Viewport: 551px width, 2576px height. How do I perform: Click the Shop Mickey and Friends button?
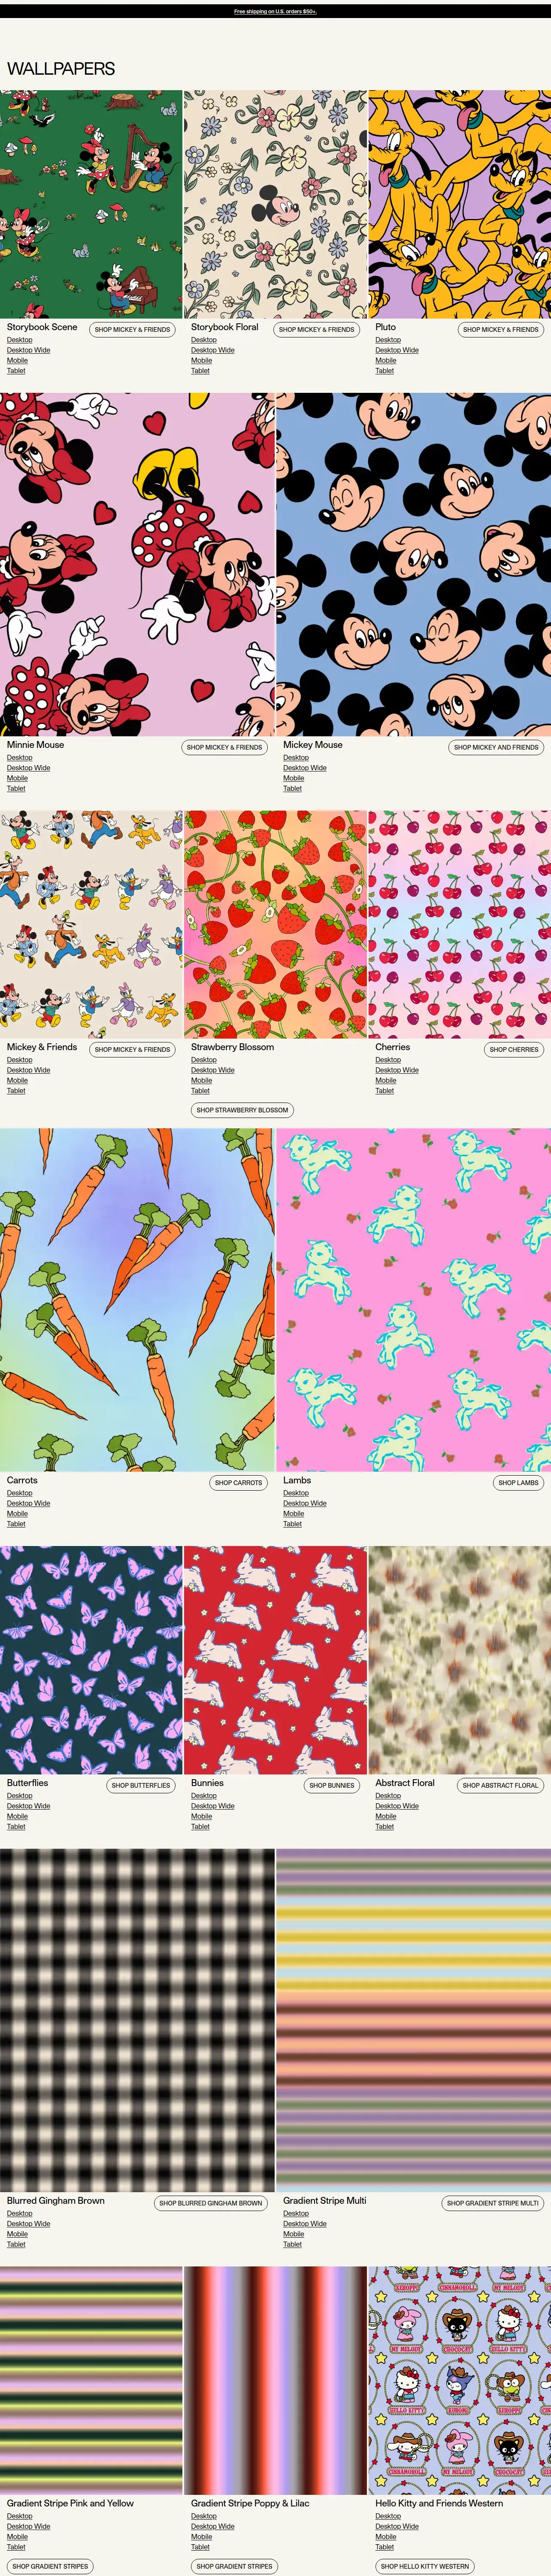(x=496, y=747)
